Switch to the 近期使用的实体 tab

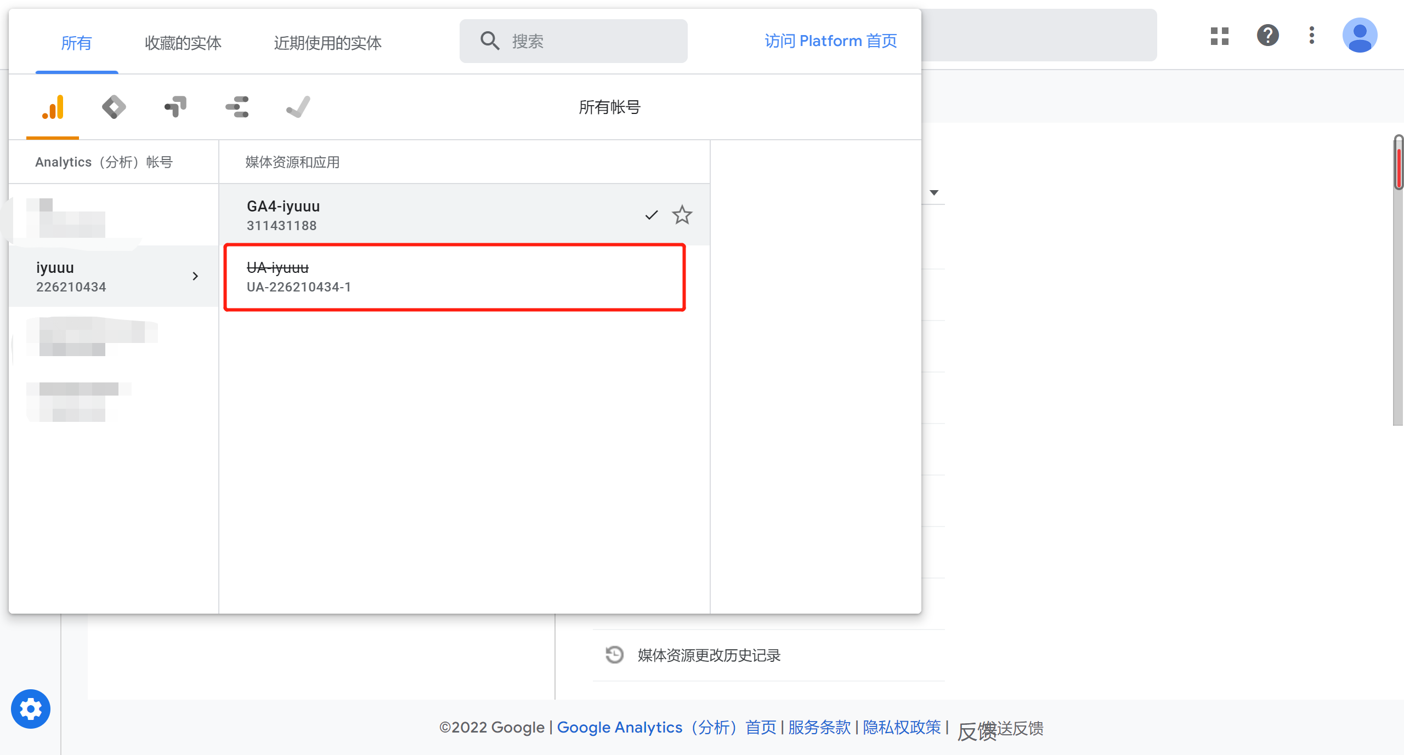[327, 42]
